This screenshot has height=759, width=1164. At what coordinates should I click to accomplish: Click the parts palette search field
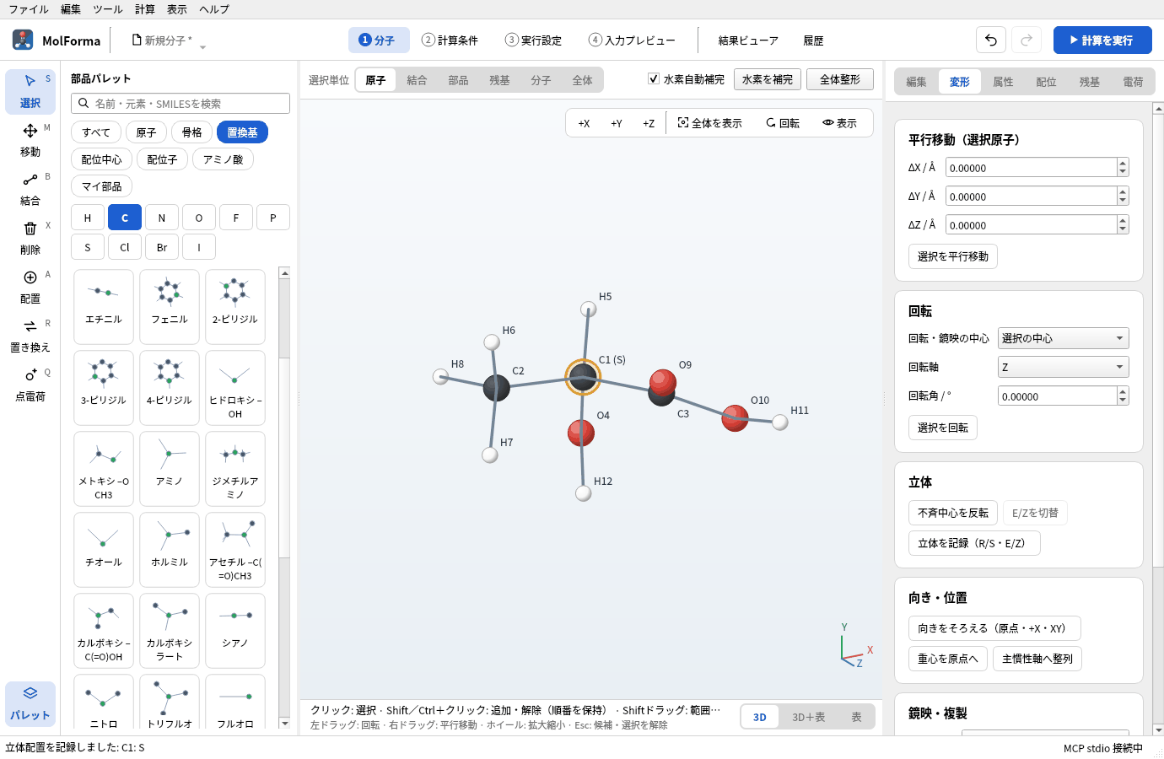[x=181, y=103]
